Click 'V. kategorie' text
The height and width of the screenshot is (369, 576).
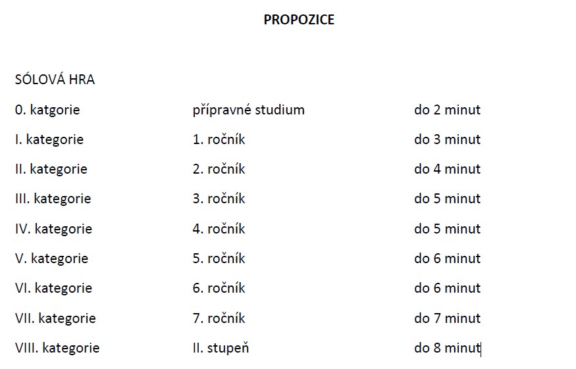tap(51, 258)
